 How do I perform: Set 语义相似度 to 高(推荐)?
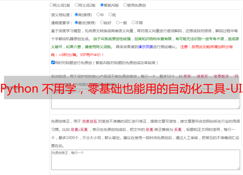coord(76,15)
